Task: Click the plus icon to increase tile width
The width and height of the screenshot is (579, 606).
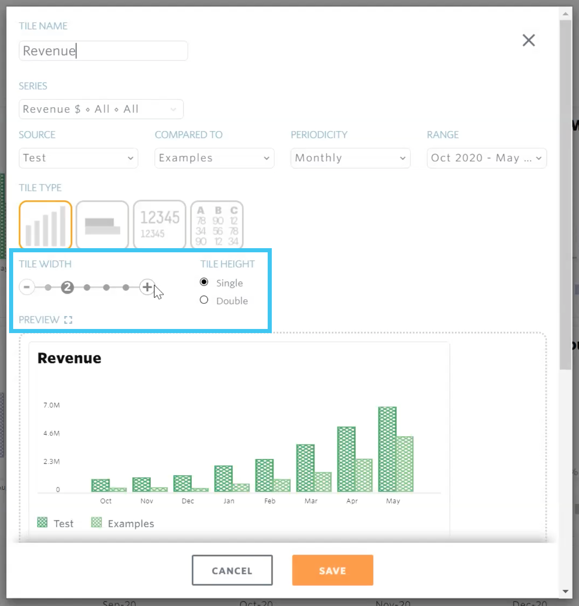Action: pyautogui.click(x=147, y=287)
